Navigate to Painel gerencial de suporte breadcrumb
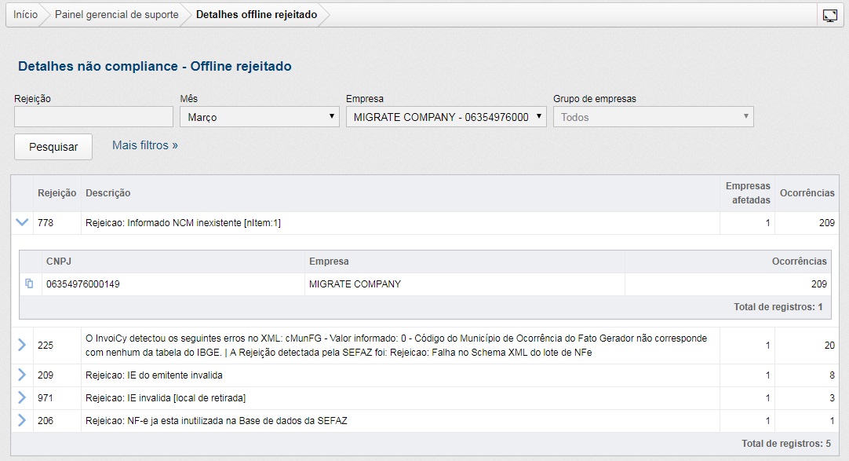The width and height of the screenshot is (849, 461). (x=116, y=15)
